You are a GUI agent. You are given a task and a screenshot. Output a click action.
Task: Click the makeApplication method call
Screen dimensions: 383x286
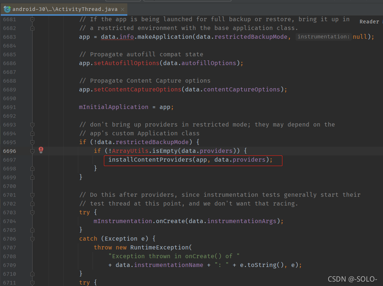click(x=165, y=37)
